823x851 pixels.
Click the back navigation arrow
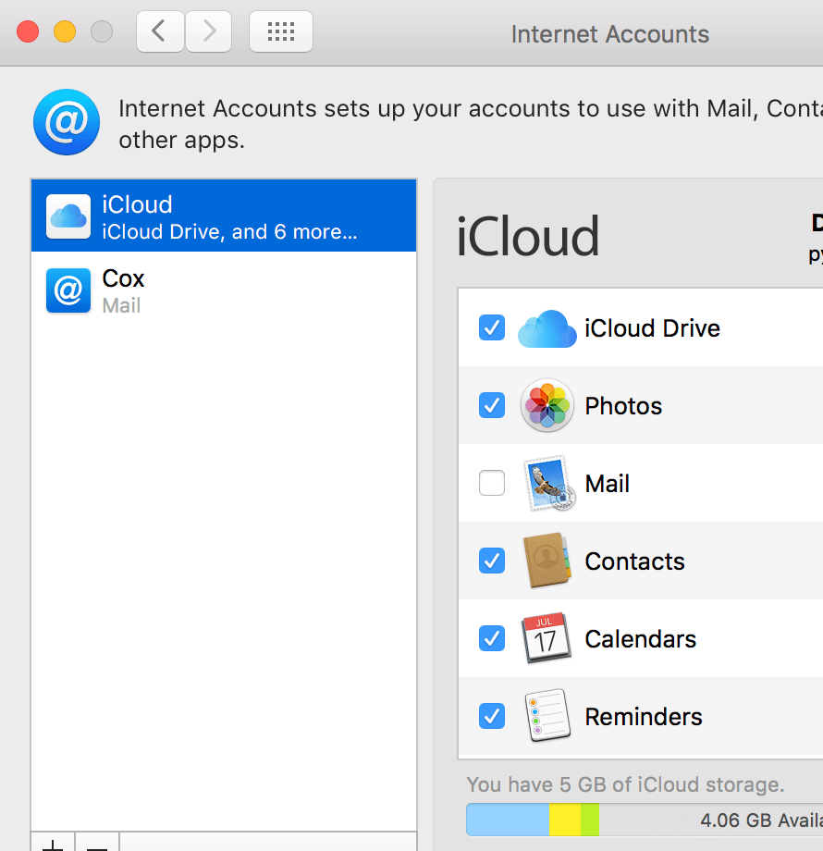[159, 31]
